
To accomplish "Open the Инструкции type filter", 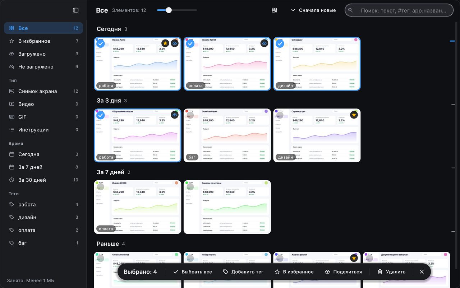I will point(43,130).
